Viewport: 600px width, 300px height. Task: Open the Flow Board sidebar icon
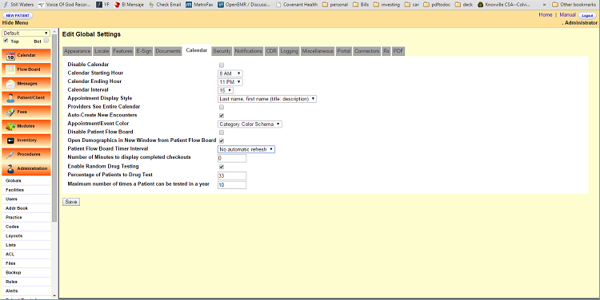pyautogui.click(x=10, y=69)
